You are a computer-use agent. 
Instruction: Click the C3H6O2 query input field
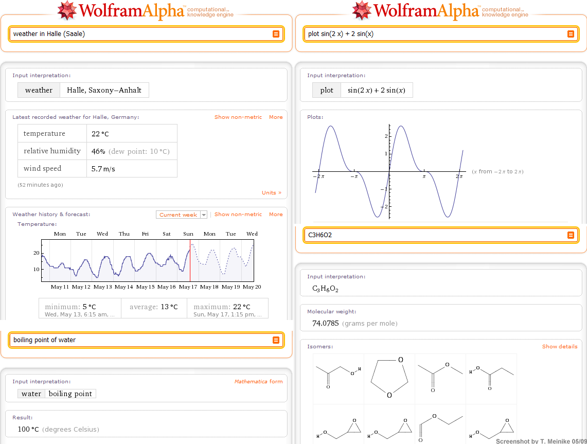(x=441, y=235)
